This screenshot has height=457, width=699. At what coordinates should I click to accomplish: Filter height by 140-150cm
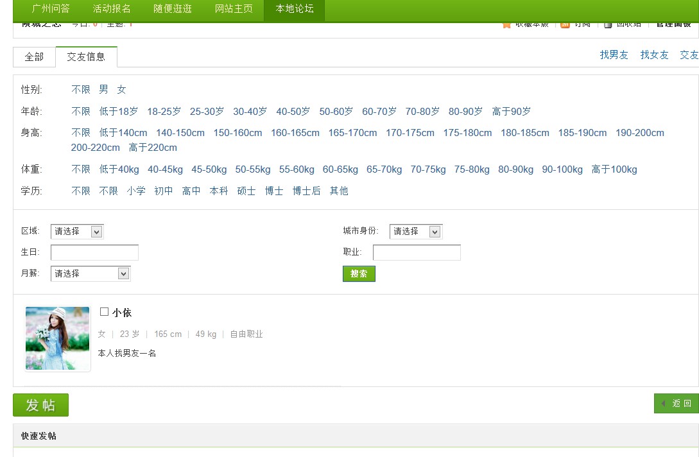click(180, 133)
